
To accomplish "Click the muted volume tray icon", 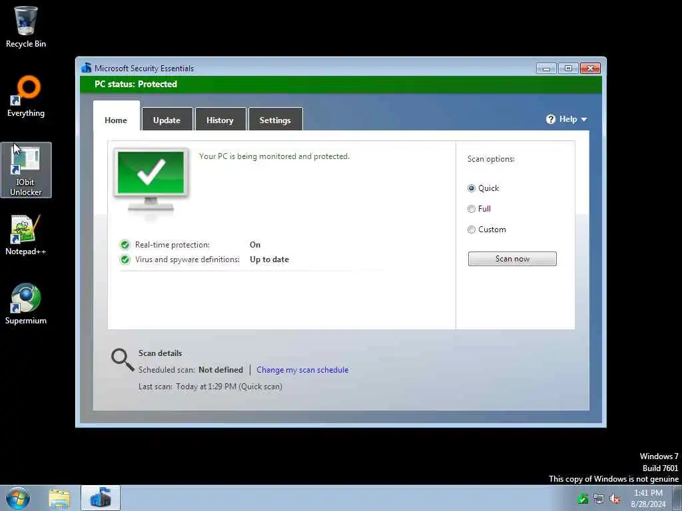I will [615, 499].
